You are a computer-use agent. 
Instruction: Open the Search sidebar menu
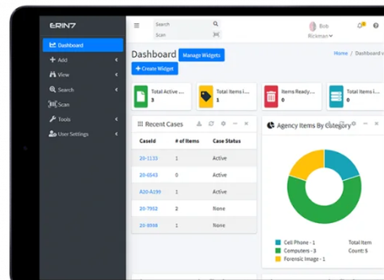coord(83,90)
